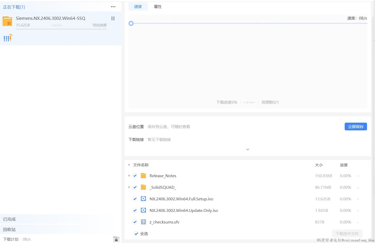Viewport: 375px width, 243px height.
Task: Pause the Siemens.NX download task
Action: click(x=113, y=18)
